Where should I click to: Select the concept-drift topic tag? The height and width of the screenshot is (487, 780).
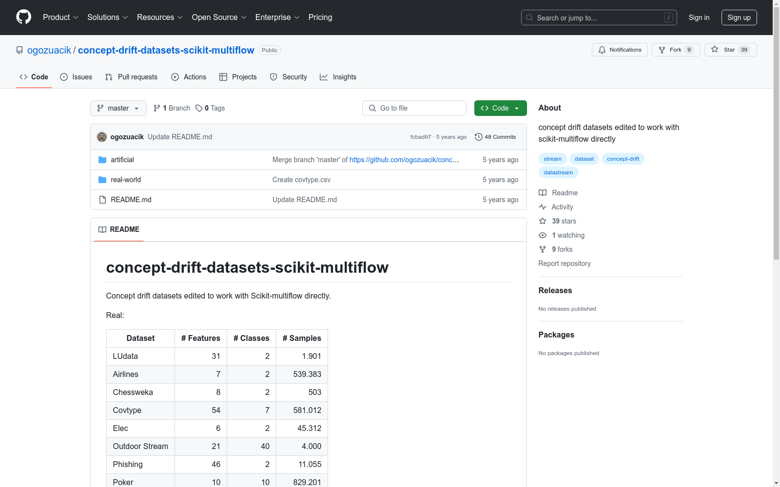(x=623, y=159)
